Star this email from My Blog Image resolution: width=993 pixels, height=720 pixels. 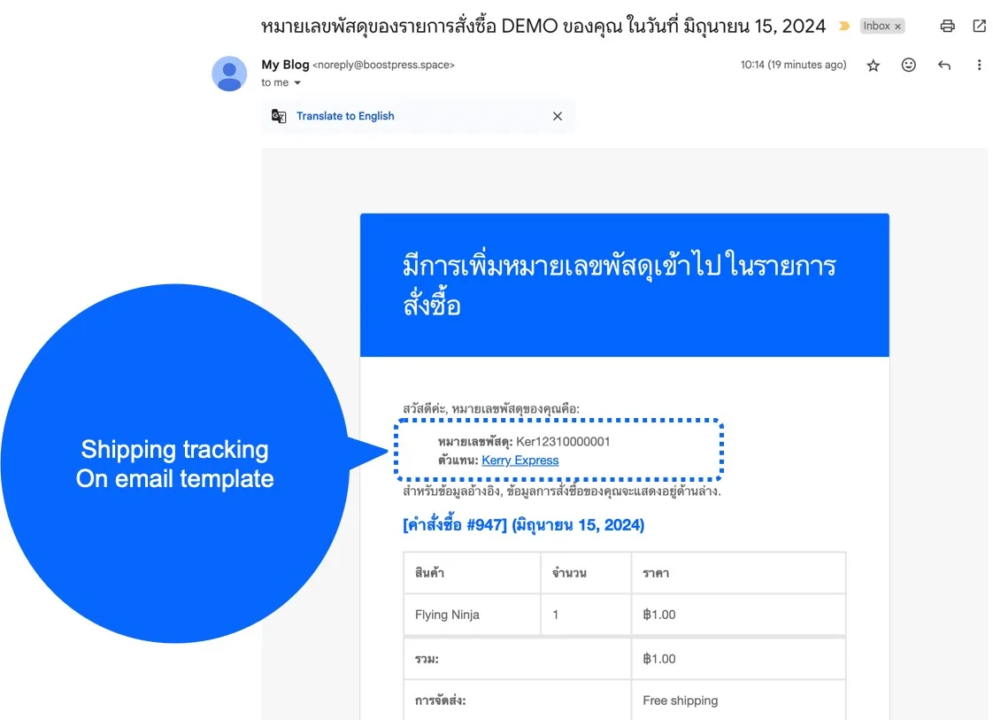point(873,66)
